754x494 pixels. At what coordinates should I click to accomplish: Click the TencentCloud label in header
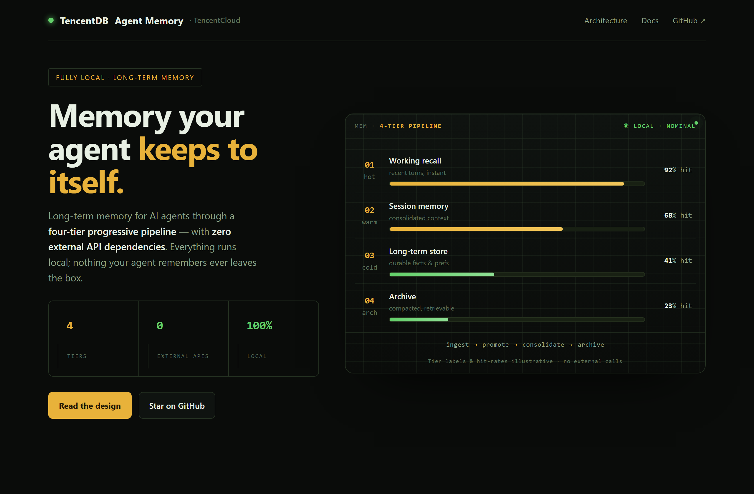point(217,21)
